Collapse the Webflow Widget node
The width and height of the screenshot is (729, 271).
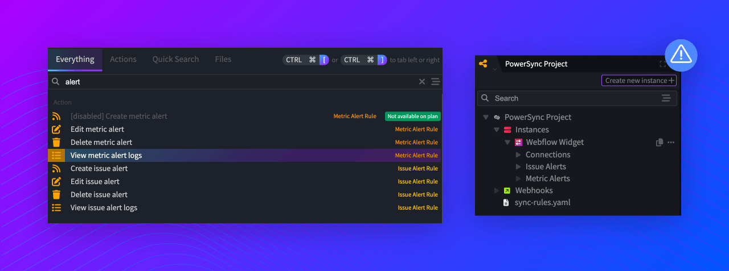507,143
